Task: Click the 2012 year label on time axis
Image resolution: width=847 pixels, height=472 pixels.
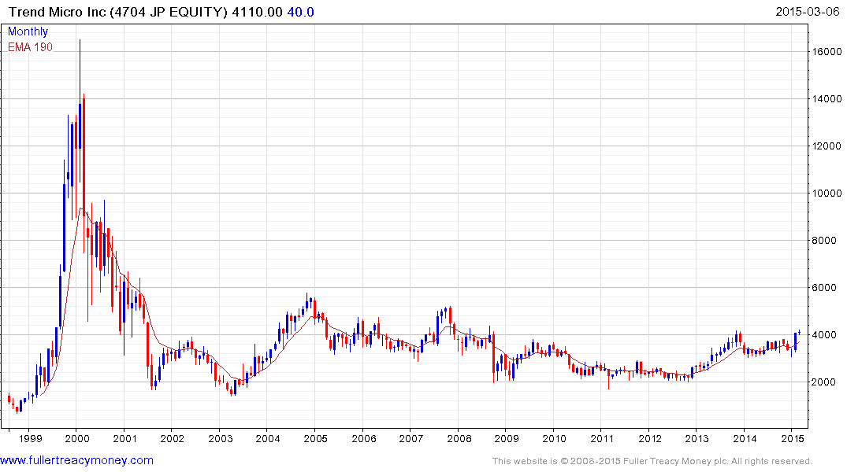Action: click(650, 438)
